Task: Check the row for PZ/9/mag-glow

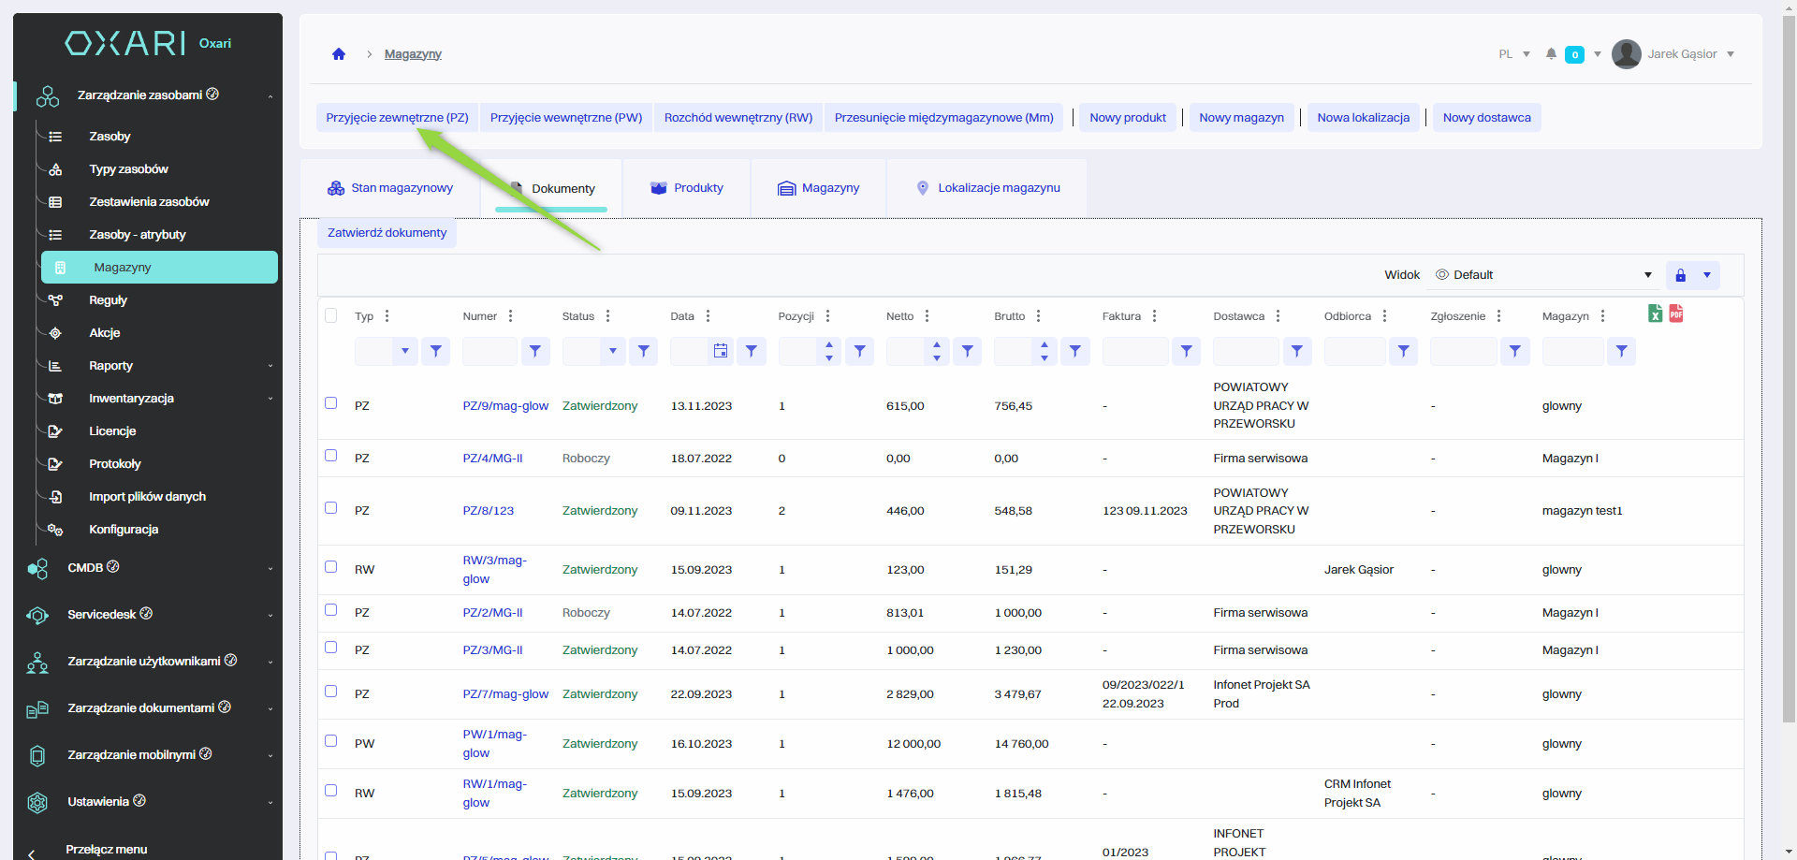Action: 331,403
